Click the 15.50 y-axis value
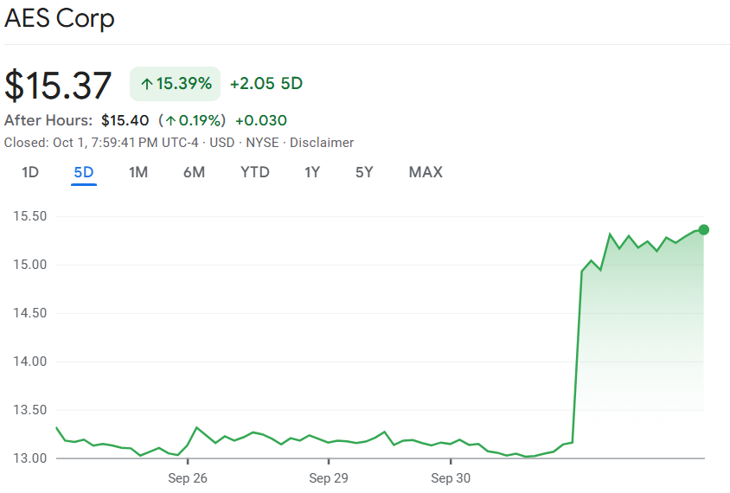The width and height of the screenshot is (730, 493). point(30,216)
